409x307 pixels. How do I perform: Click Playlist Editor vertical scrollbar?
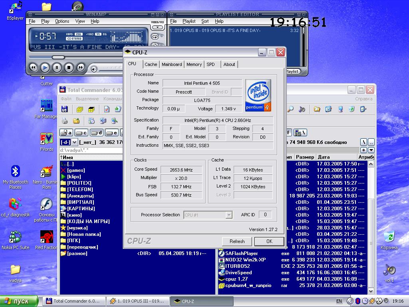(x=304, y=46)
